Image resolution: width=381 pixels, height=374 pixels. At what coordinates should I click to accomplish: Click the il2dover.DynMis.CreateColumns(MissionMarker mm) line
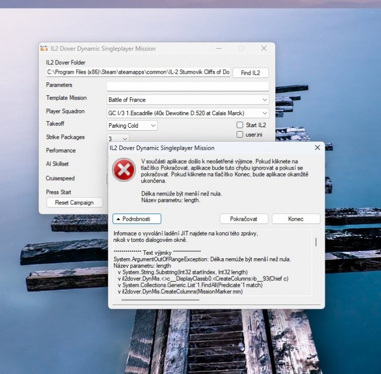[x=180, y=292]
